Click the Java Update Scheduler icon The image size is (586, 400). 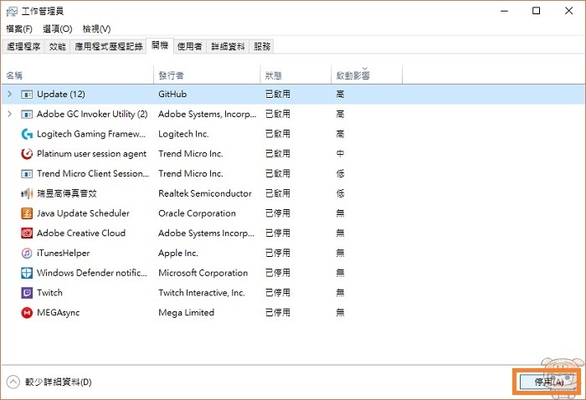tap(27, 213)
